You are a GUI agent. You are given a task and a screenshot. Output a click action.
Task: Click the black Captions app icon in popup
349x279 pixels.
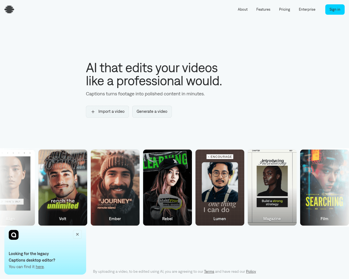[14, 235]
